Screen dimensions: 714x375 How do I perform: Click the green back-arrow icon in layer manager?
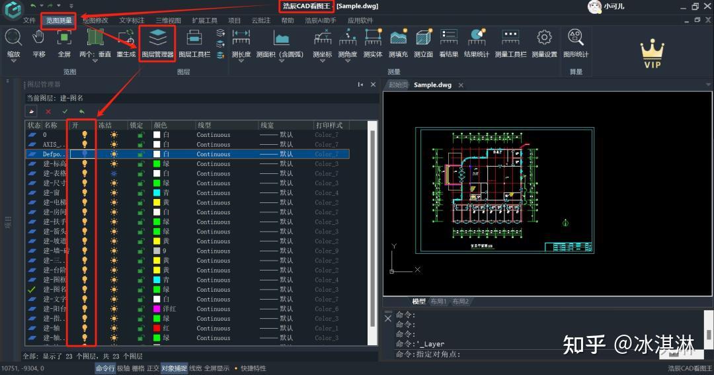(82, 112)
